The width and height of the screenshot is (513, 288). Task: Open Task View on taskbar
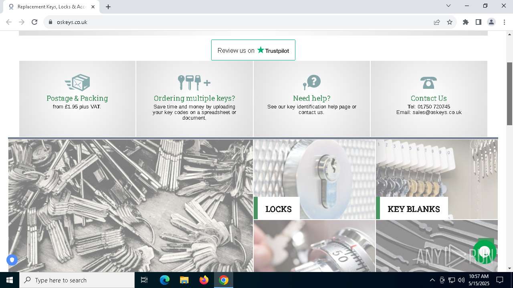(144, 280)
